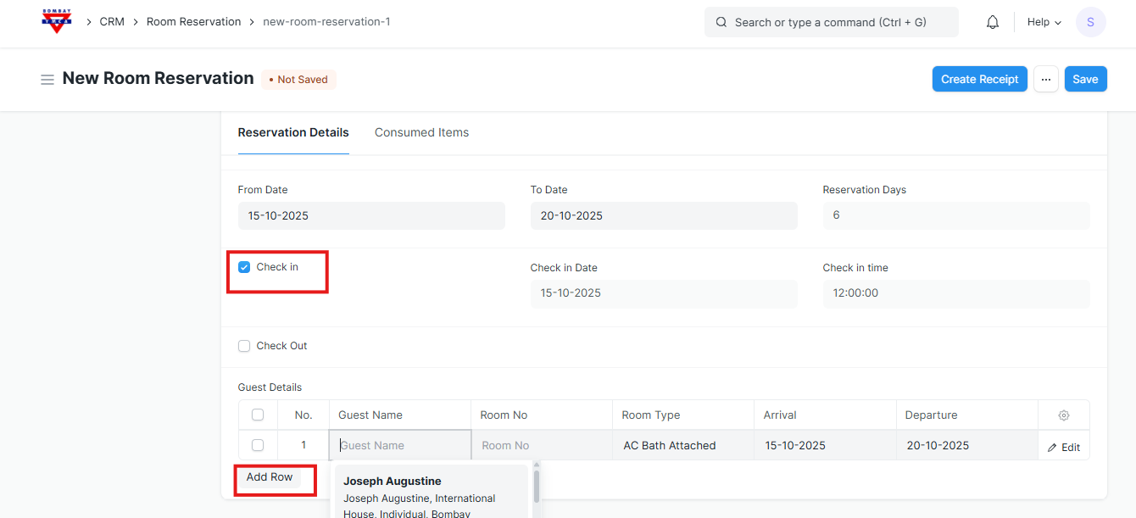Open the notifications bell
This screenshot has width=1136, height=518.
(993, 23)
